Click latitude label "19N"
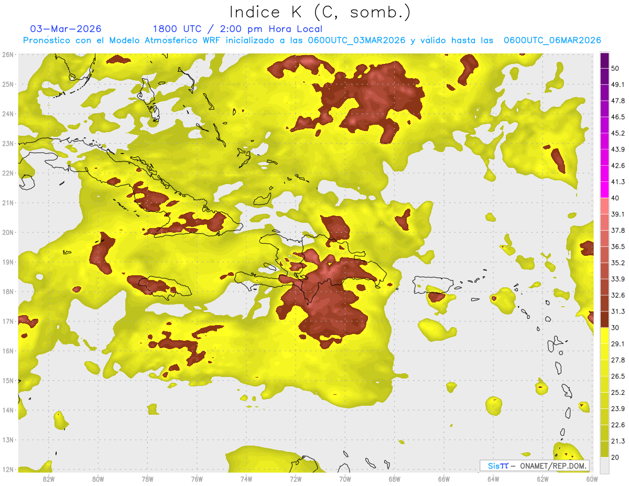This screenshot has width=629, height=486. tap(8, 262)
